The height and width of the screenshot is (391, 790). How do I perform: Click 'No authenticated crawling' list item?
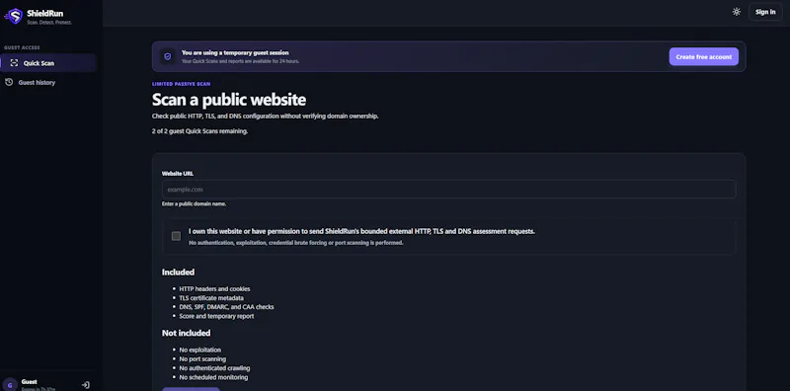pos(214,368)
